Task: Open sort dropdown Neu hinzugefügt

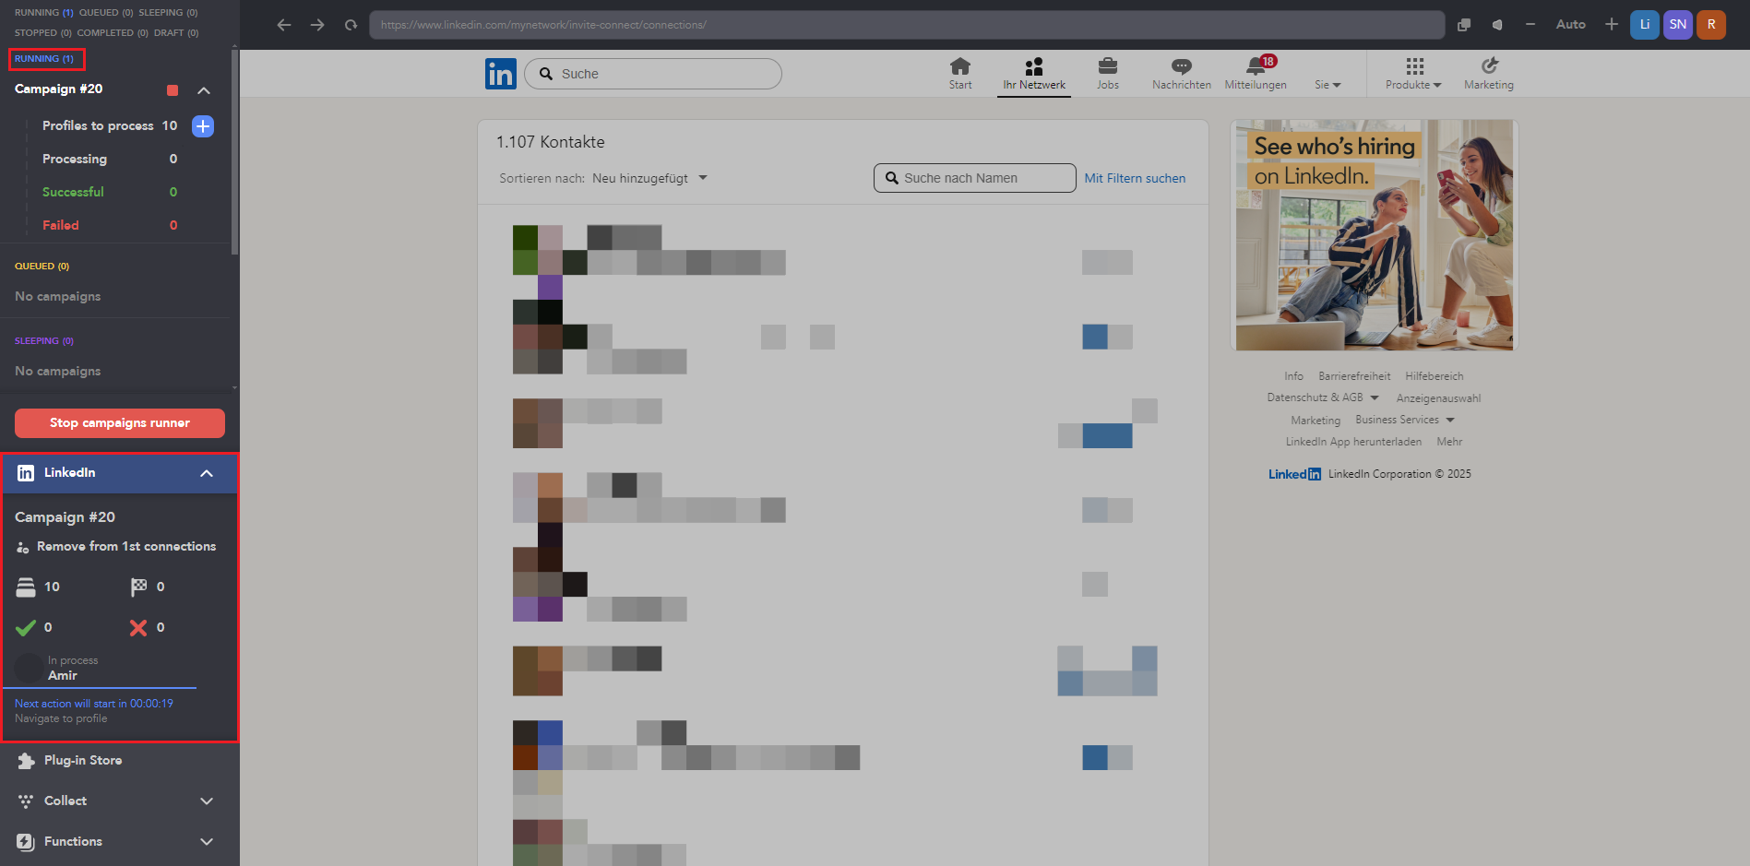Action: [649, 178]
